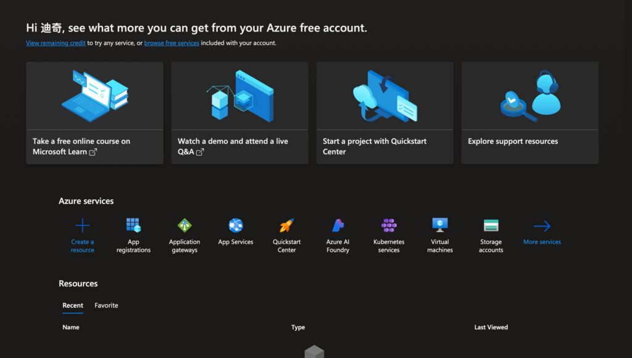Screen dimensions: 632x358
Task: Open Kubernetes services icon
Action: 389,226
